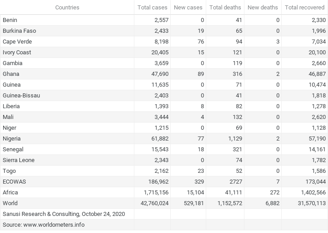The width and height of the screenshot is (328, 233).
Task: Select the ECOWAS summary row label
Action: tap(14, 182)
